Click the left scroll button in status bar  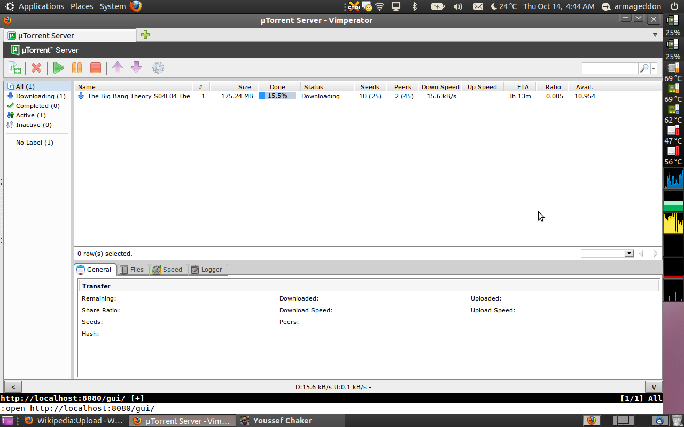13,387
